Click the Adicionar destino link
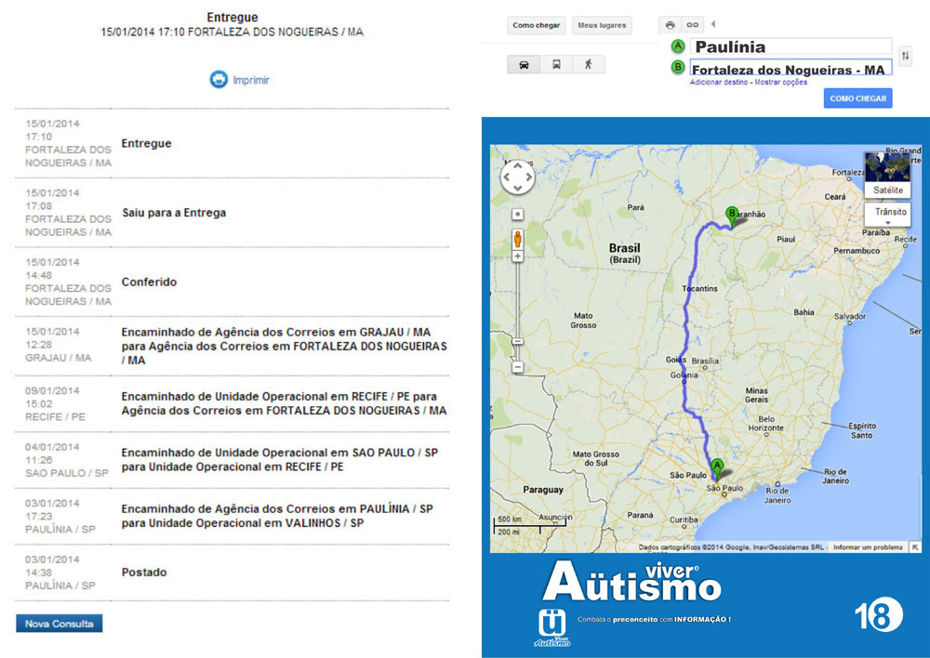This screenshot has width=930, height=658. tap(718, 83)
